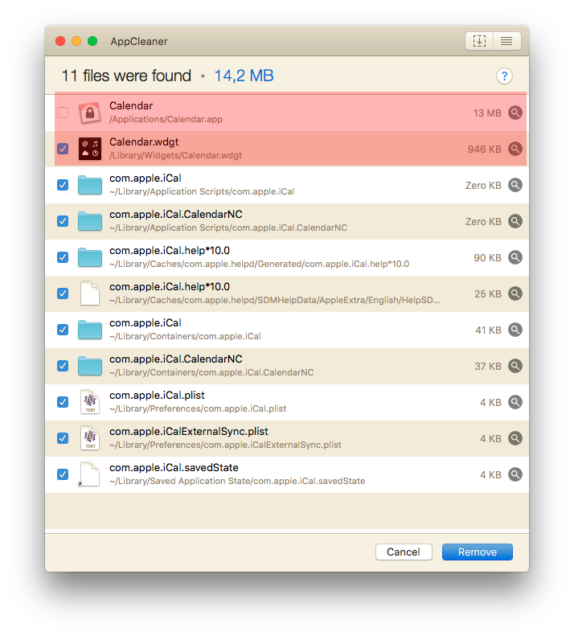
Task: Click magnifier on the 41 KB Containers row
Action: click(515, 330)
